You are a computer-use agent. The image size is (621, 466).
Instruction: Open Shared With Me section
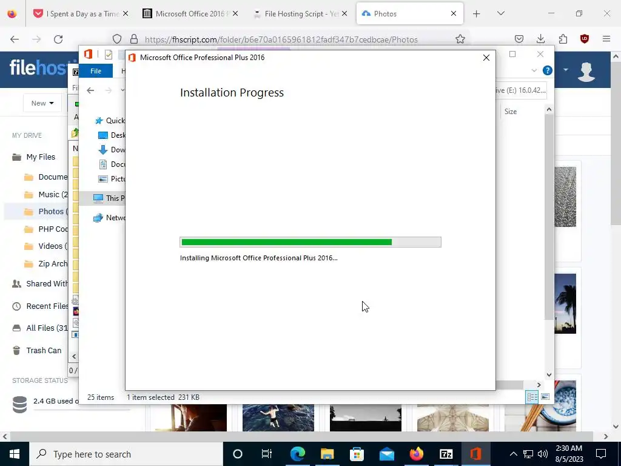39,284
